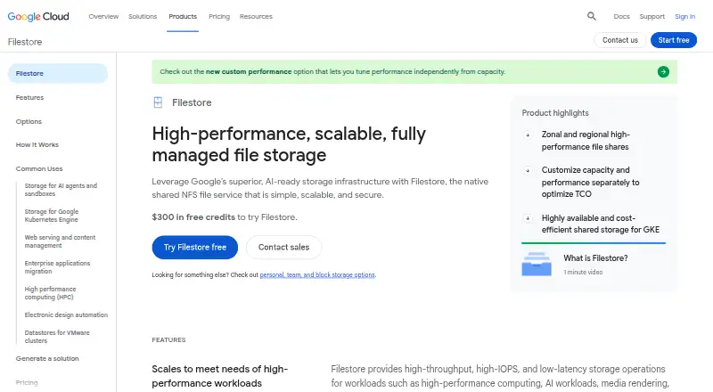Screen dimensions: 713x392
Task: Click the Start free button
Action: click(674, 40)
